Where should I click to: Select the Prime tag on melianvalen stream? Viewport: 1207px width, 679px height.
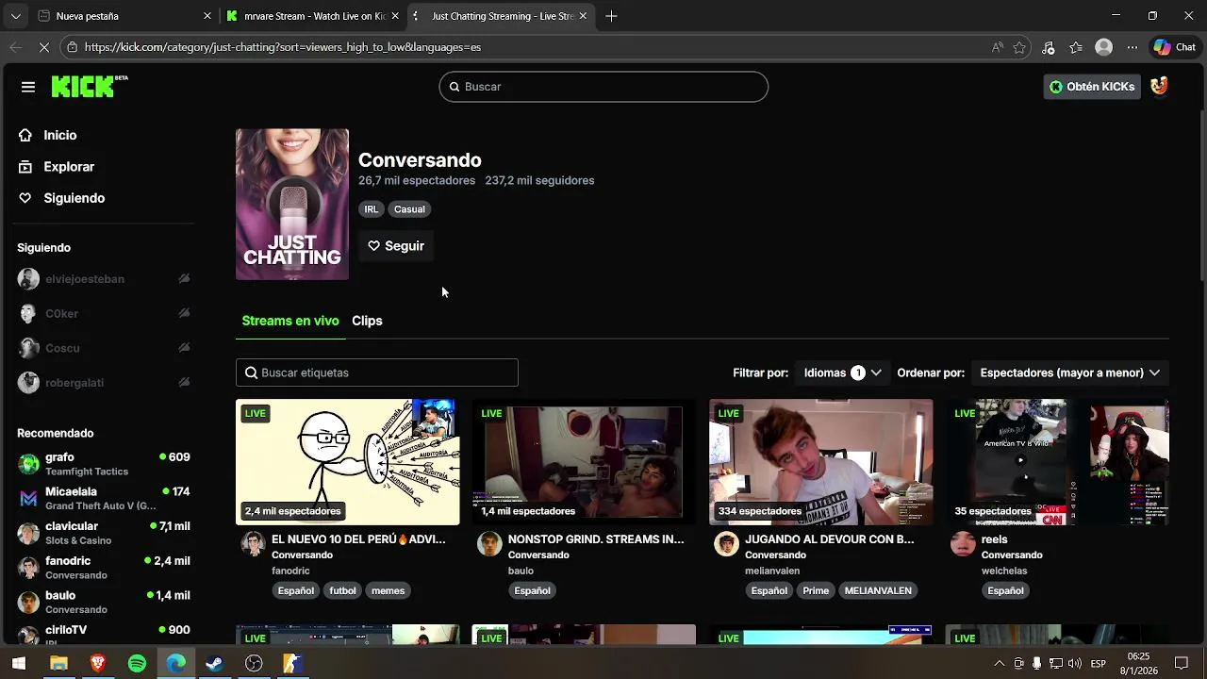[x=816, y=590]
